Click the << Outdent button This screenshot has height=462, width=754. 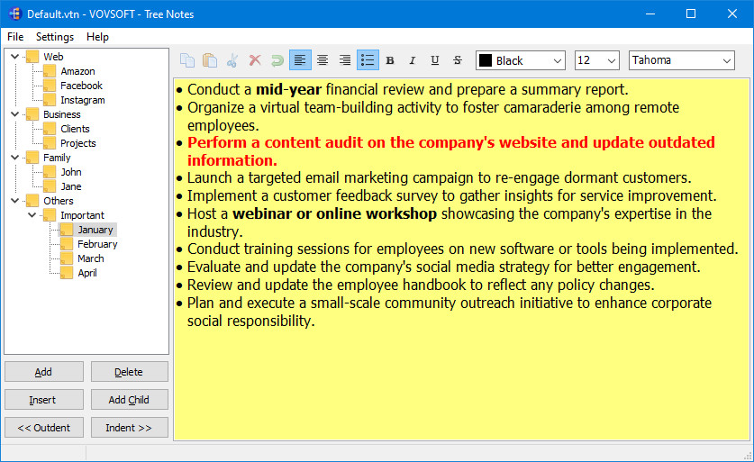44,428
